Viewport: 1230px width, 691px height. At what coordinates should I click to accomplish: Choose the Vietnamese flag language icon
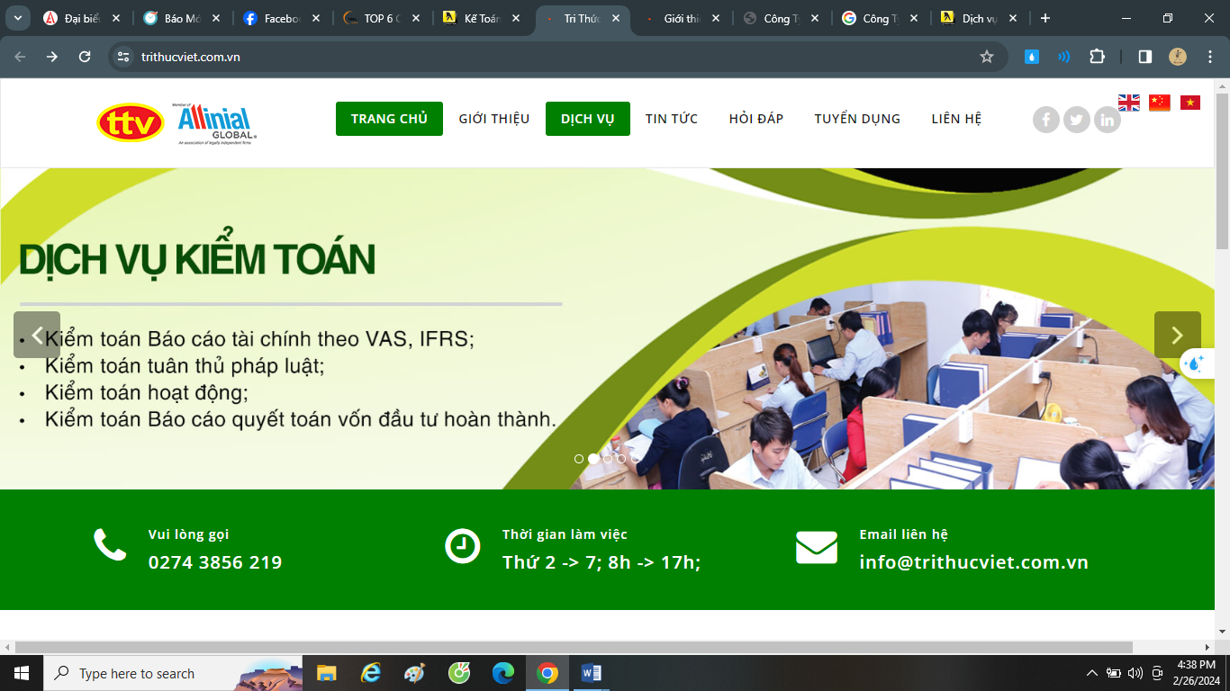click(1190, 103)
